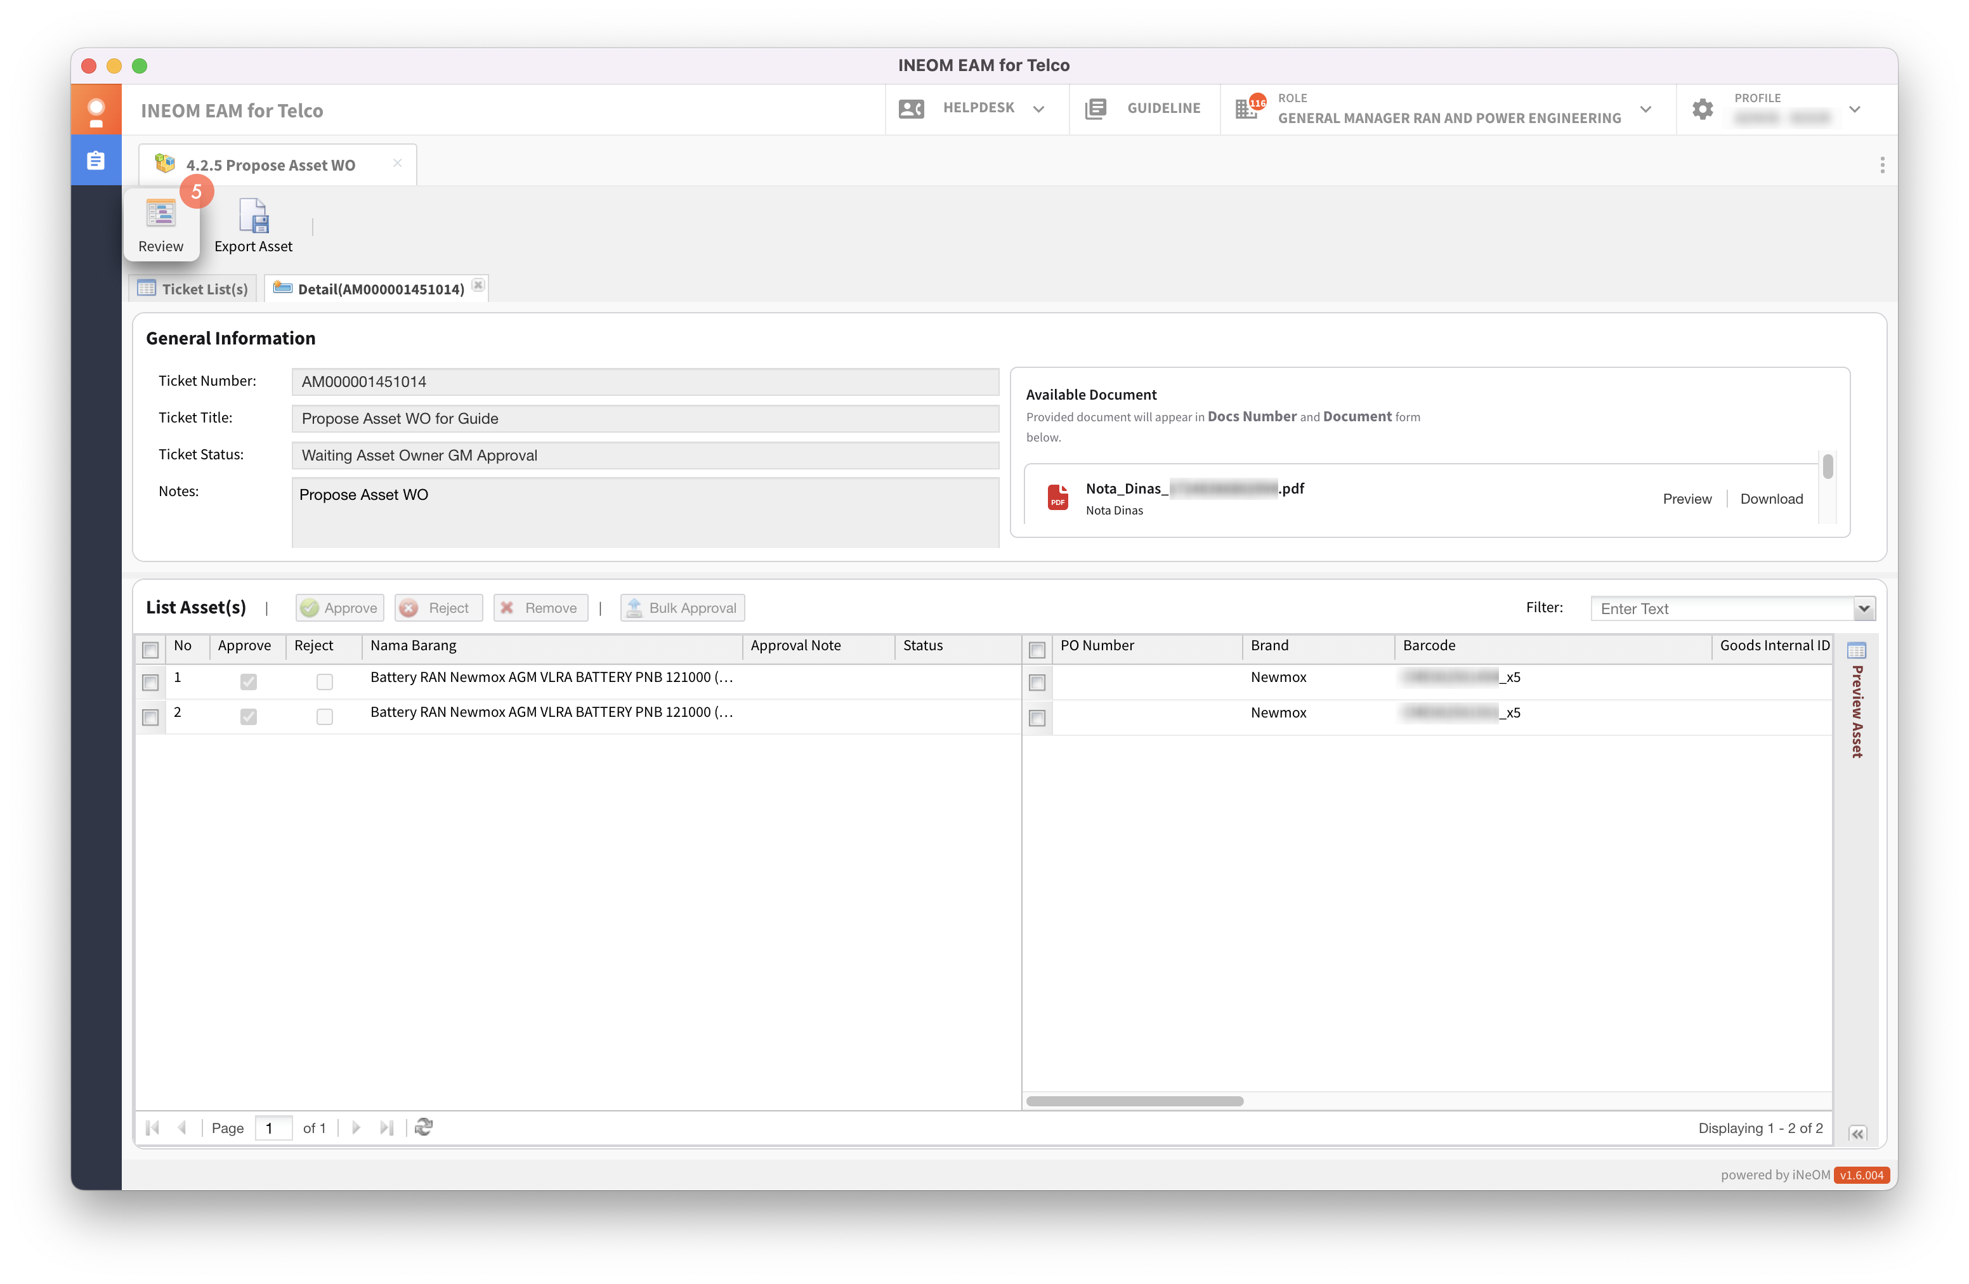Click the Ticket Number field AM000001451014

pos(645,381)
